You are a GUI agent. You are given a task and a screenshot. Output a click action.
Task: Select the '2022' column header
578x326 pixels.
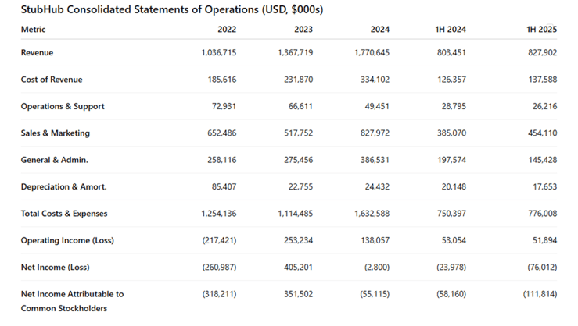coord(227,30)
